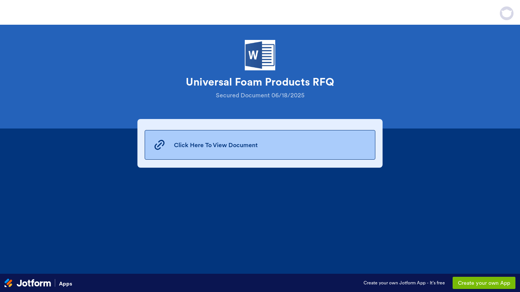This screenshot has width=520, height=292.
Task: Click the chain link icon in document button
Action: (160, 145)
